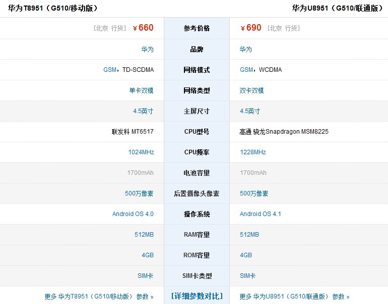Screen dimensions: 388x304
Task: Open 更多 华为U8951 参数 link
Action: [x=294, y=296]
